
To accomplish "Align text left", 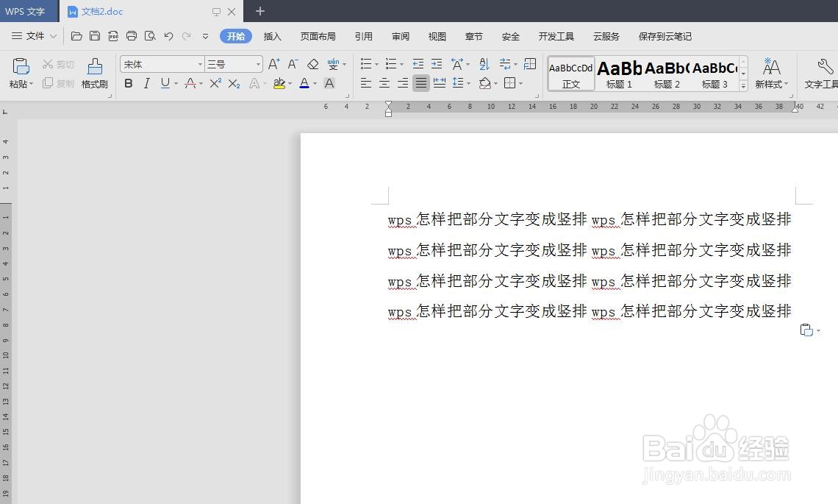I will pos(365,83).
